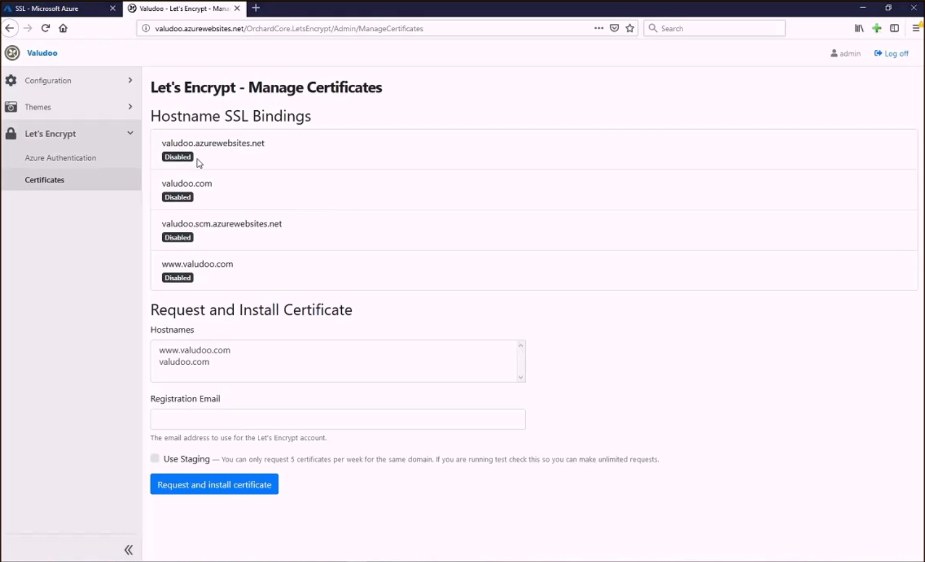This screenshot has width=925, height=562.
Task: Open the browser home page icon
Action: (63, 28)
